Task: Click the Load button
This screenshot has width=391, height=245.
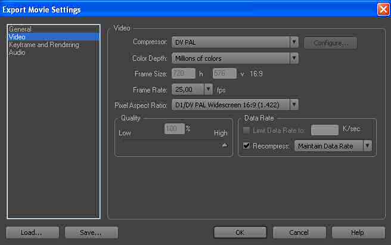Action: 32,232
